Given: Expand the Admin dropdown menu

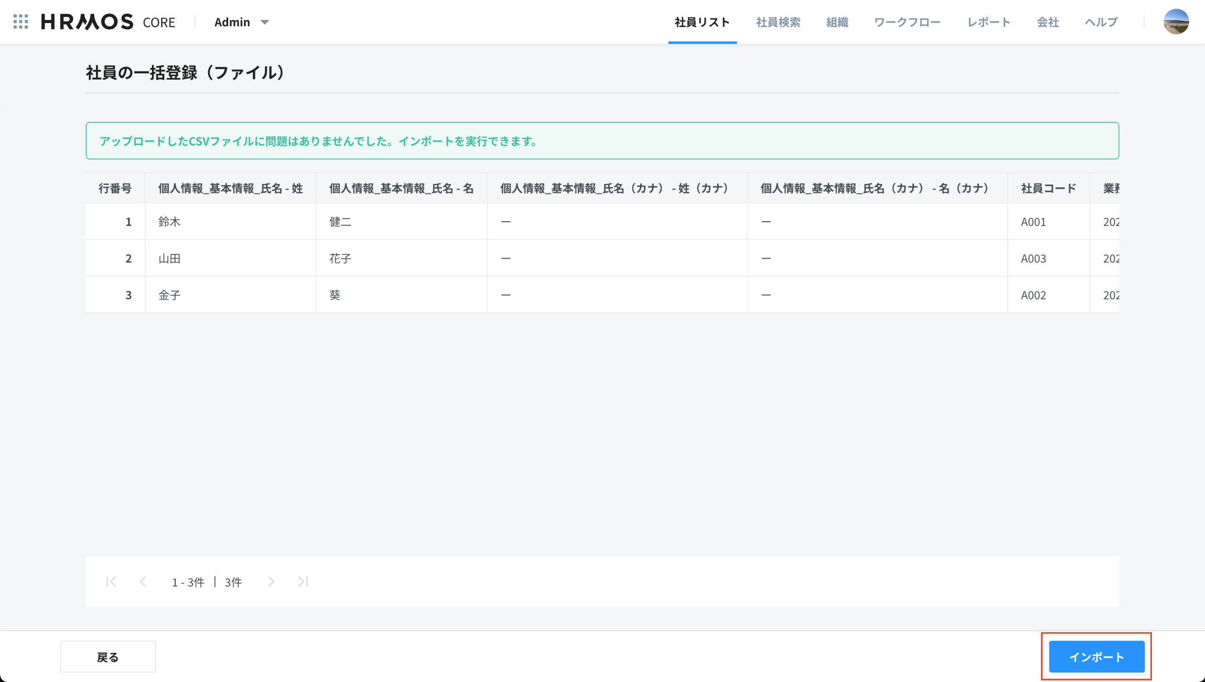Looking at the screenshot, I should pos(241,22).
